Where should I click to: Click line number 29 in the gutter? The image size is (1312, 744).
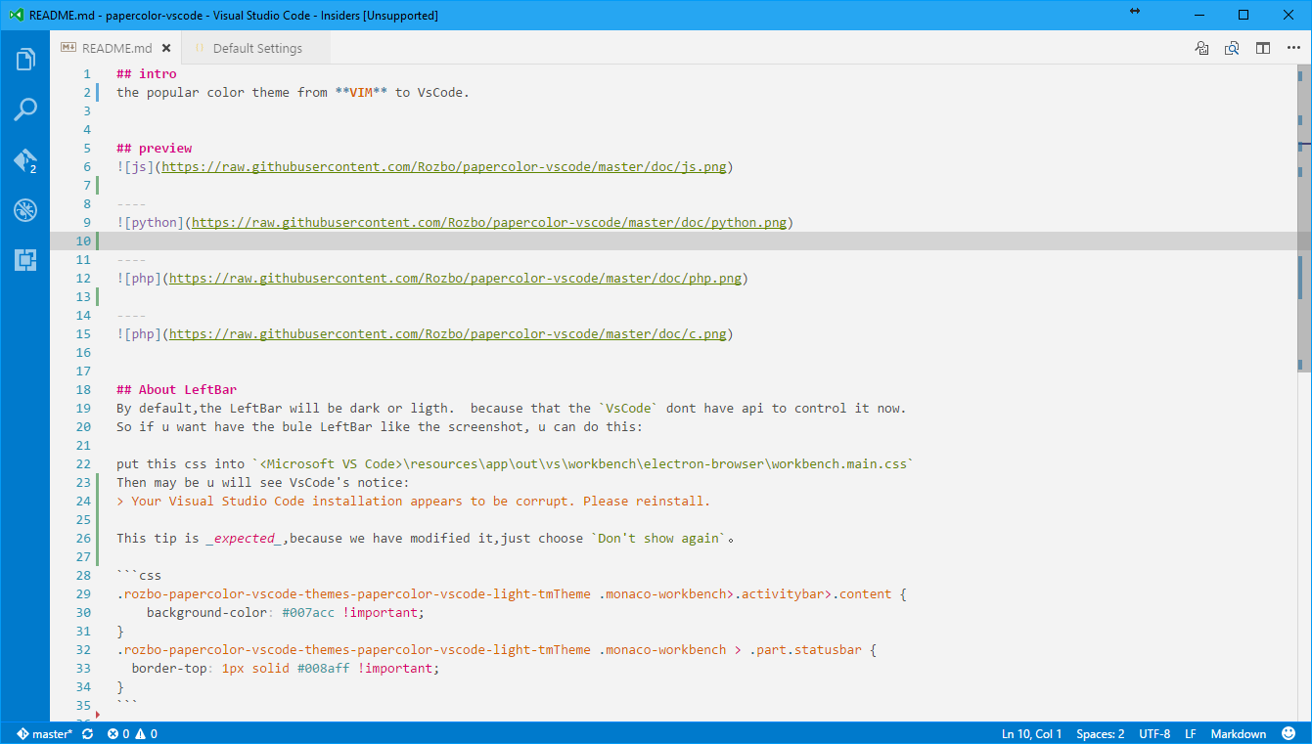82,594
